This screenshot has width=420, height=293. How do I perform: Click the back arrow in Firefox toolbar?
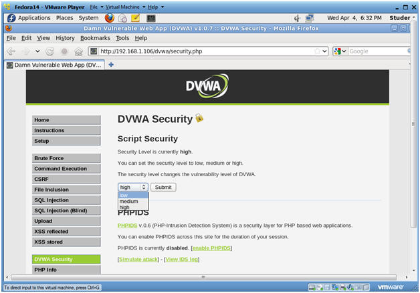pyautogui.click(x=11, y=51)
